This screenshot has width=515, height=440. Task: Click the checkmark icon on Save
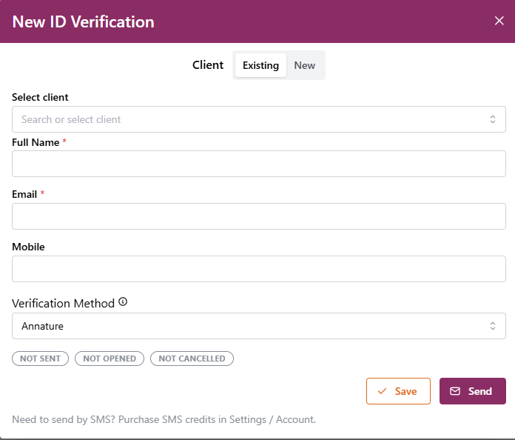pos(382,391)
